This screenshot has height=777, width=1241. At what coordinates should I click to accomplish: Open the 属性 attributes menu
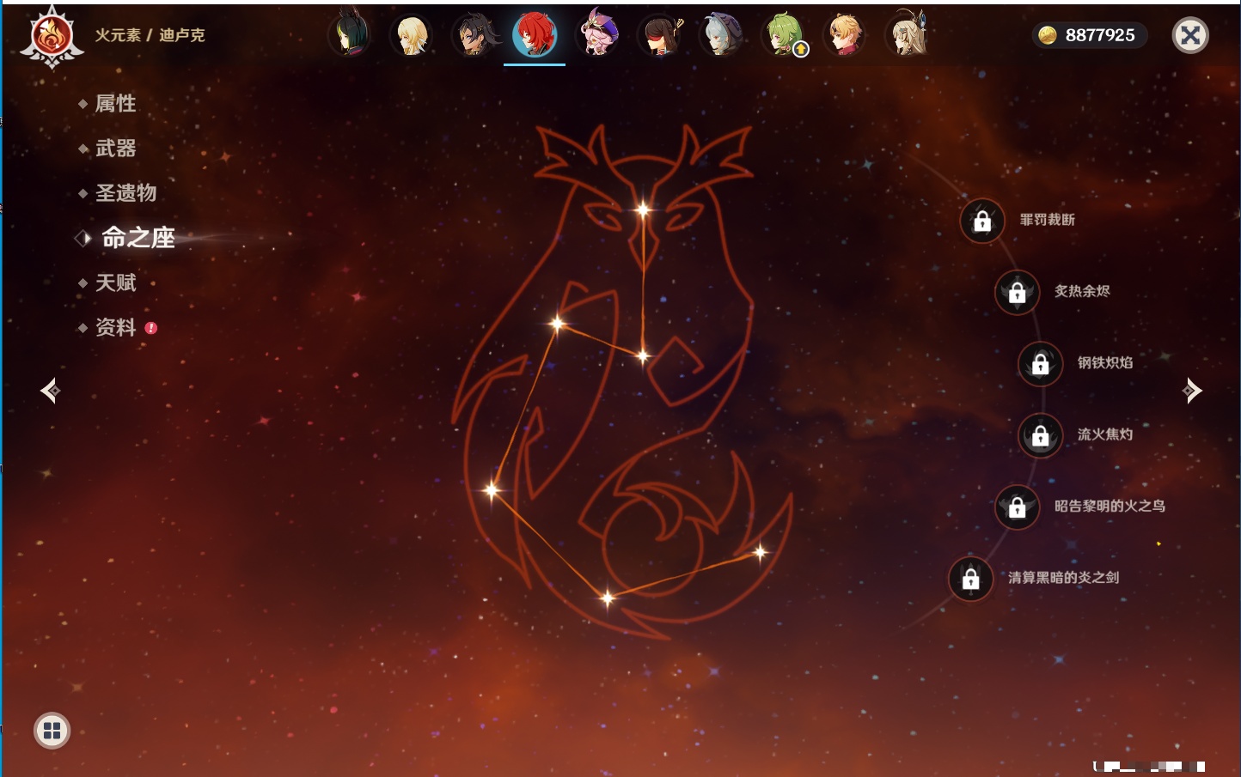pos(115,104)
